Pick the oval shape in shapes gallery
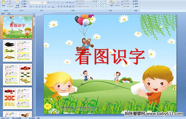The height and width of the screenshot is (119, 186). tap(105, 1)
